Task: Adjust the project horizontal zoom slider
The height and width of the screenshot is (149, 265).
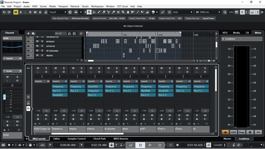Action: click(x=209, y=61)
